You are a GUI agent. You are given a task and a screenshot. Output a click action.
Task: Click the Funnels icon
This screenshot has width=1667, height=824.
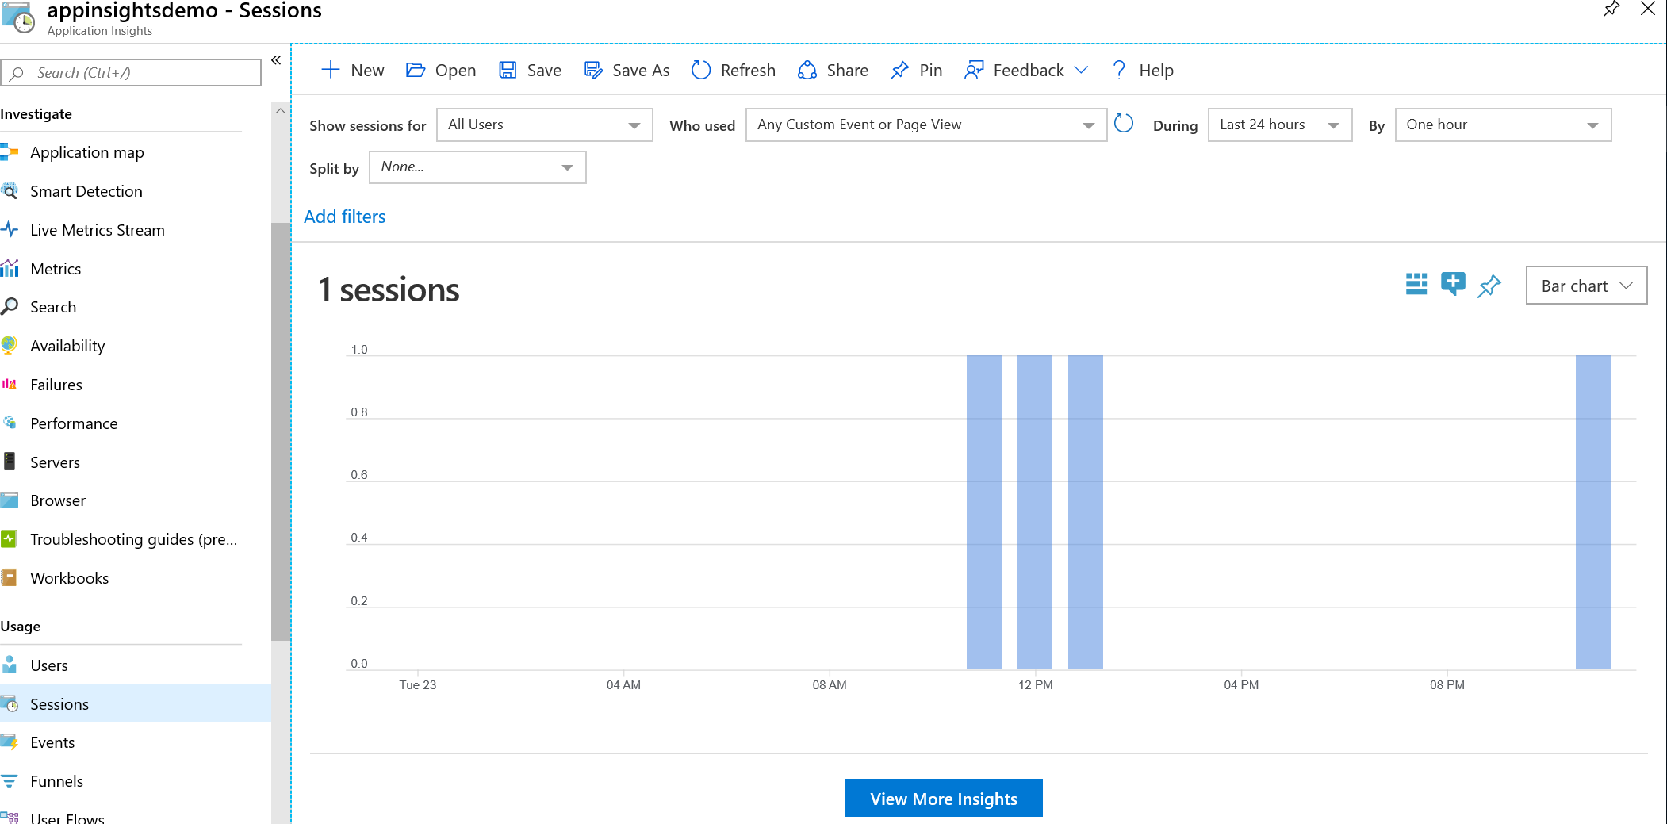(x=10, y=780)
